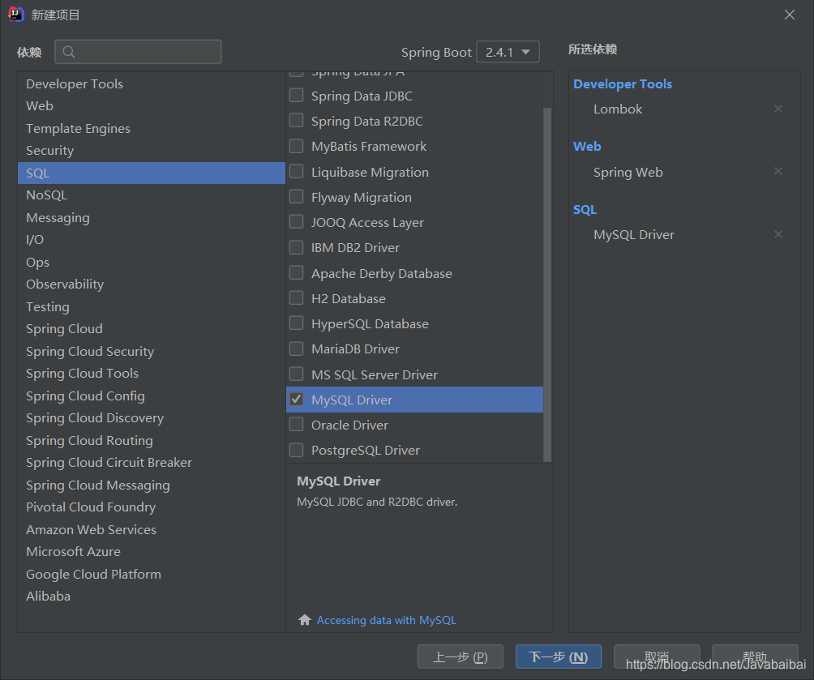
Task: Check IBM DB2 Driver checkbox
Action: coord(297,247)
